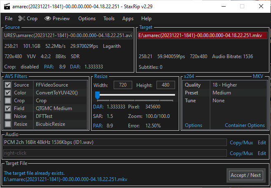Click the x264 encoder link

(x=189, y=76)
